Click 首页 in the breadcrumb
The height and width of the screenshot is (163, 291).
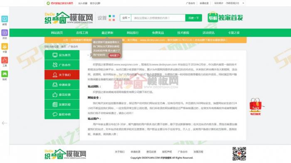coord(64,46)
